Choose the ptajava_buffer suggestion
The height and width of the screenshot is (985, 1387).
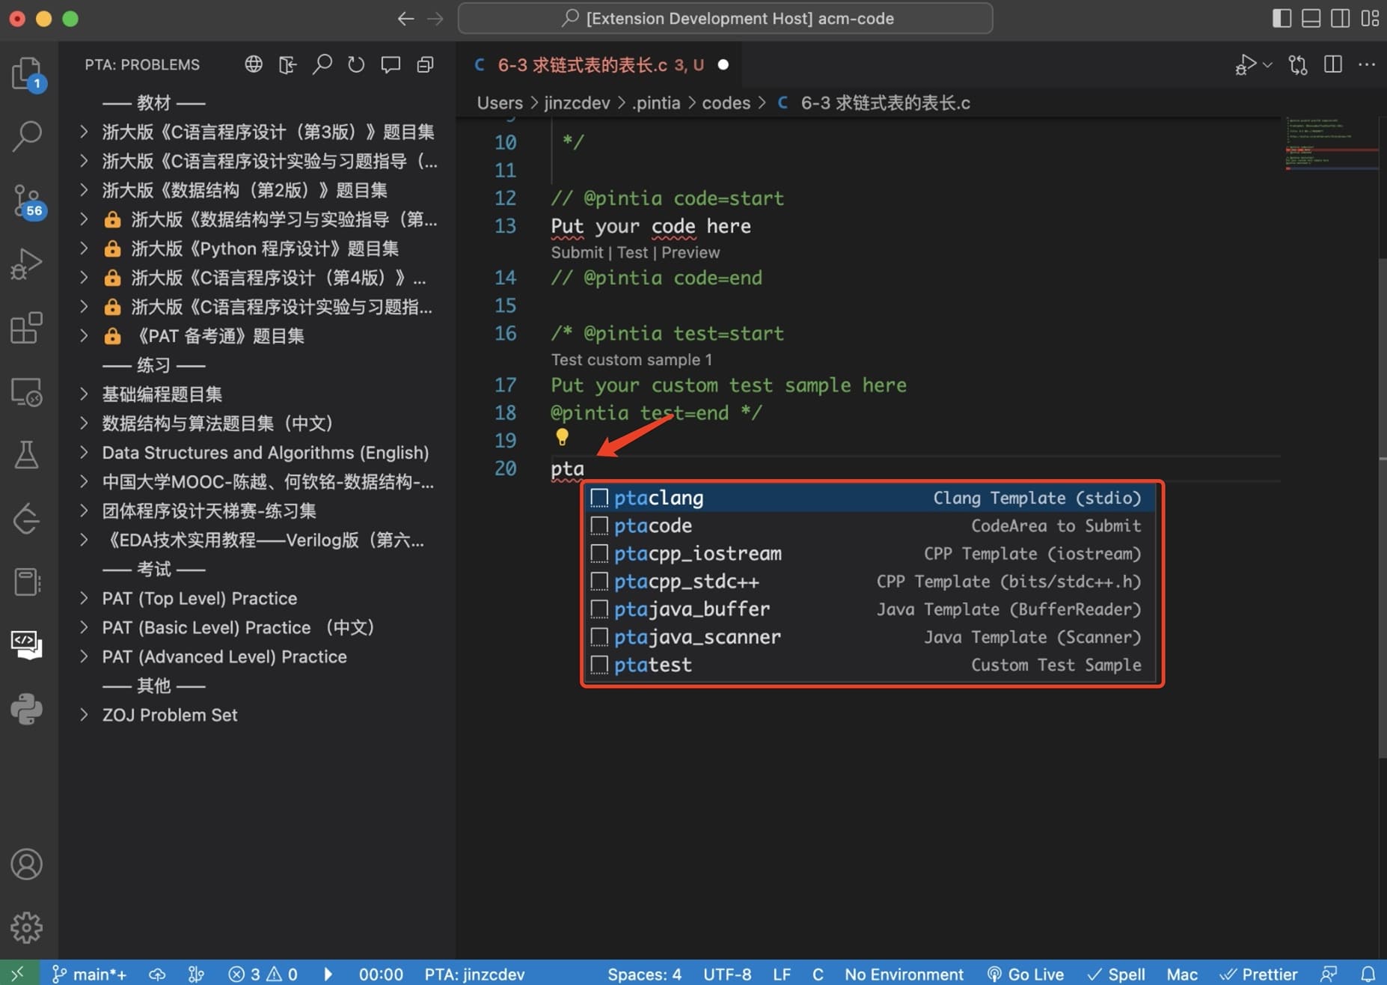pyautogui.click(x=869, y=609)
